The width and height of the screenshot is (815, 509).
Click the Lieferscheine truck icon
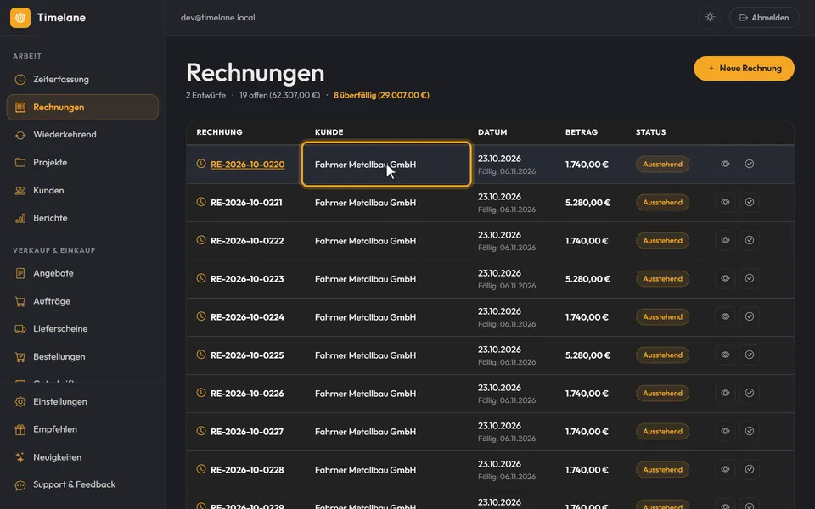click(20, 329)
